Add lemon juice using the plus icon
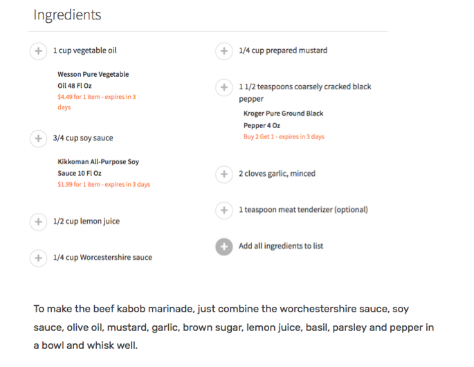Viewport: 474px width, 367px height. pyautogui.click(x=38, y=222)
